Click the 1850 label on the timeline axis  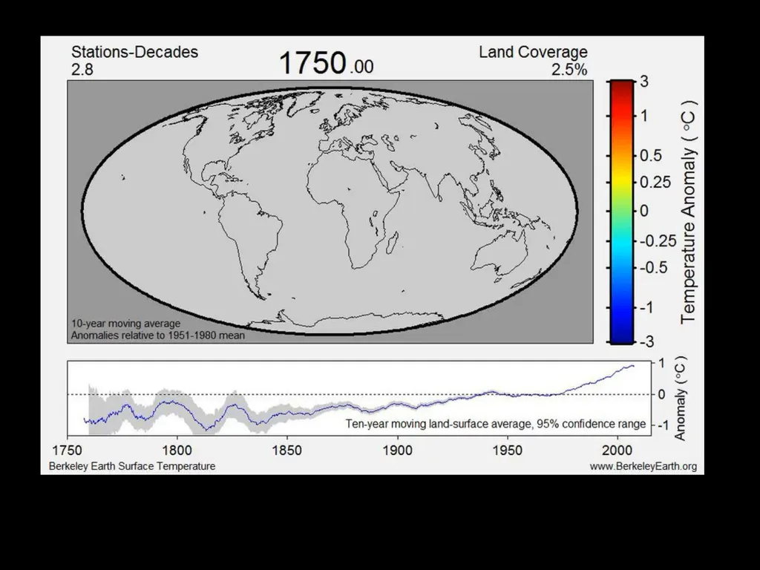click(x=287, y=451)
